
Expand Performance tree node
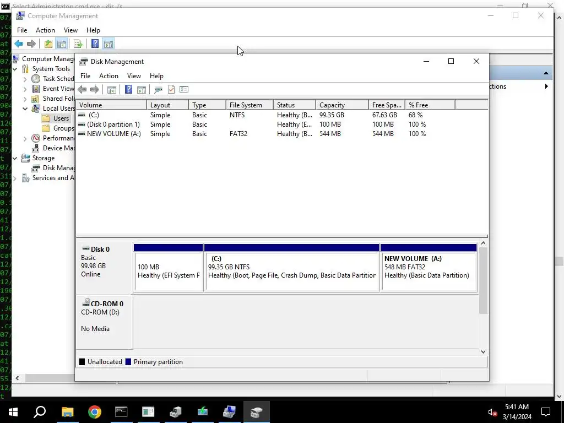pos(25,138)
